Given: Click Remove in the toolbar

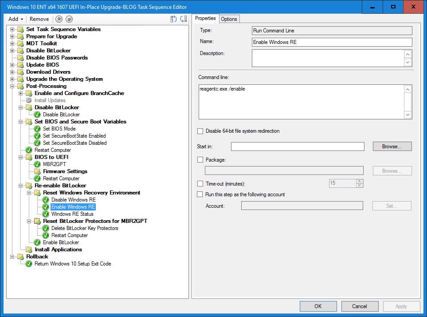Looking at the screenshot, I should coord(39,19).
